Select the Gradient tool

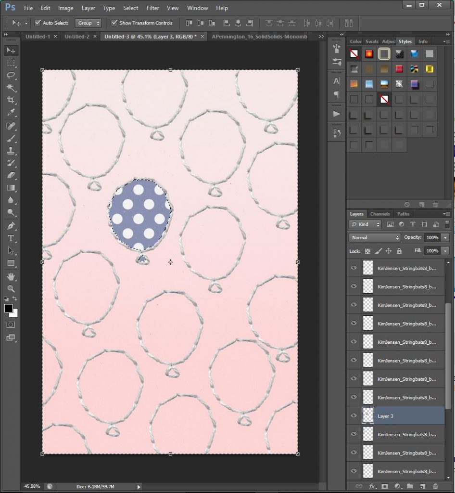coord(11,188)
